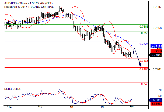This screenshot has width=164, height=112.
Task: Click the 0.7461 price axis value
Action: [x=157, y=69]
